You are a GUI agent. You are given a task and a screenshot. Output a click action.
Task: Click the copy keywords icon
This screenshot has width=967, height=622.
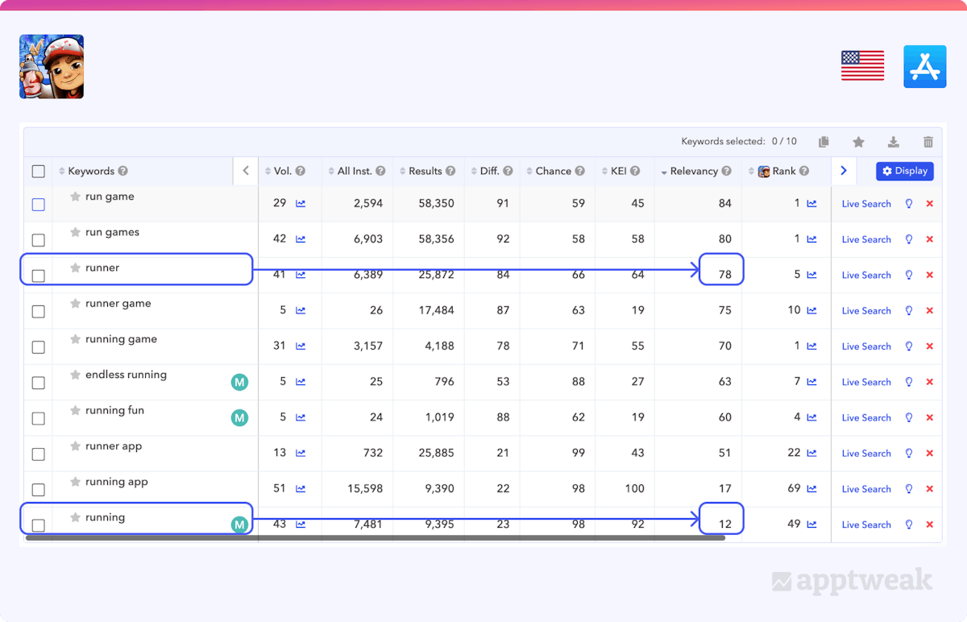click(824, 142)
